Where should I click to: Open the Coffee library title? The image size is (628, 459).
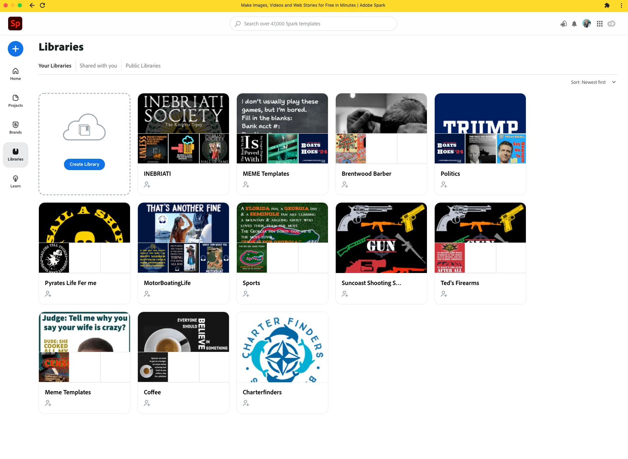click(x=152, y=392)
